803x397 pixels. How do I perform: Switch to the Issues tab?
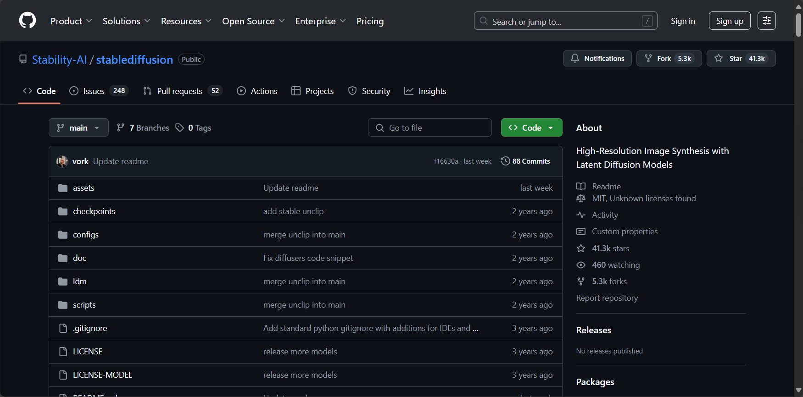click(x=99, y=91)
